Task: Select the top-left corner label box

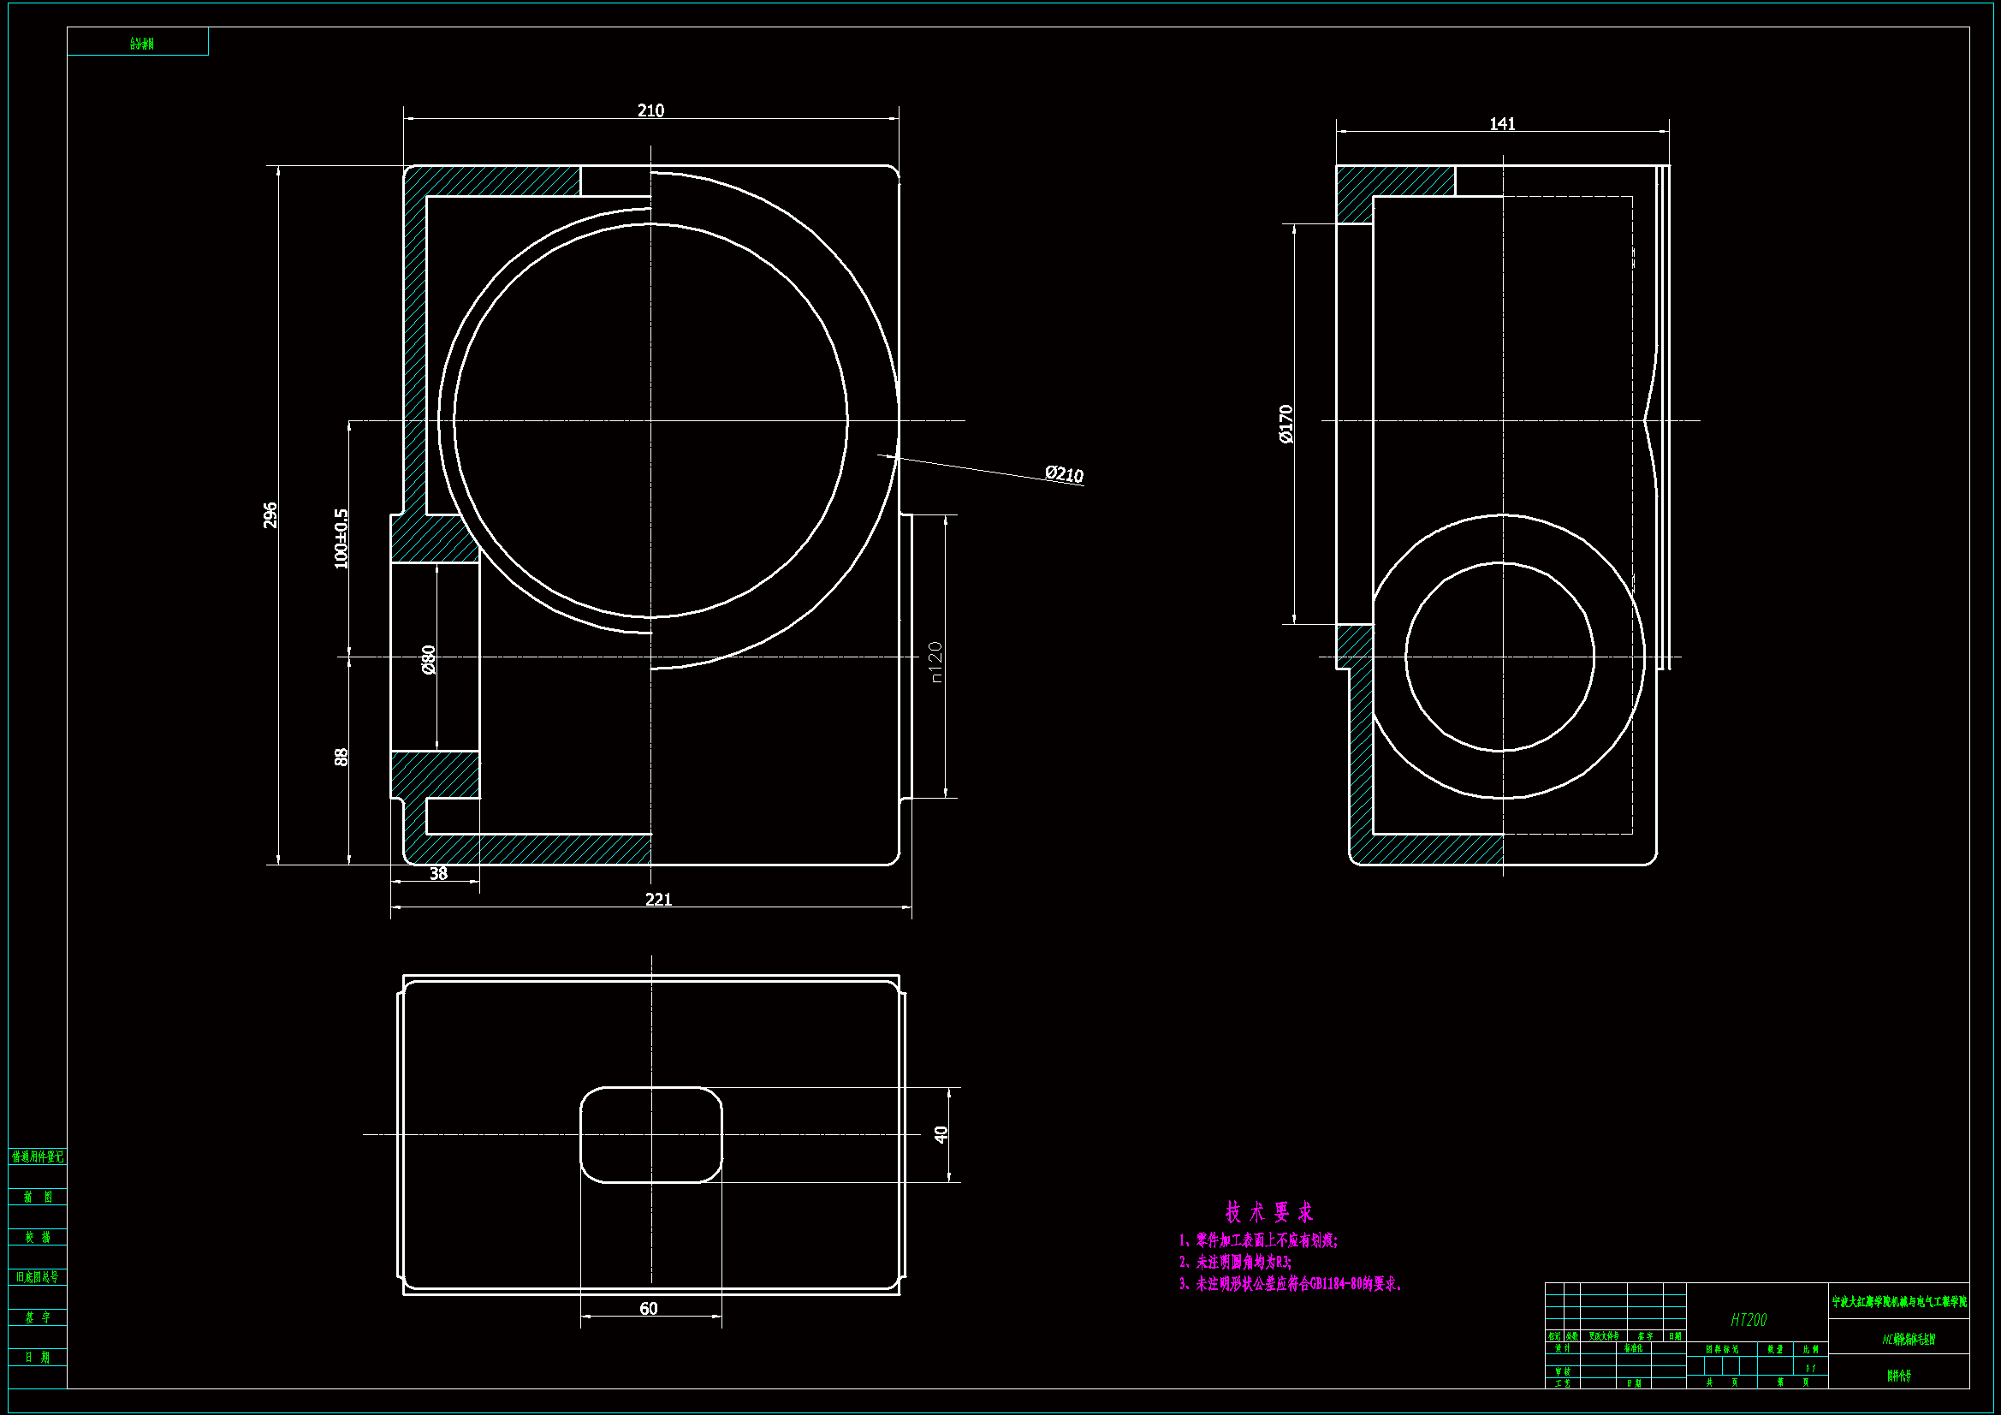Action: [x=138, y=42]
